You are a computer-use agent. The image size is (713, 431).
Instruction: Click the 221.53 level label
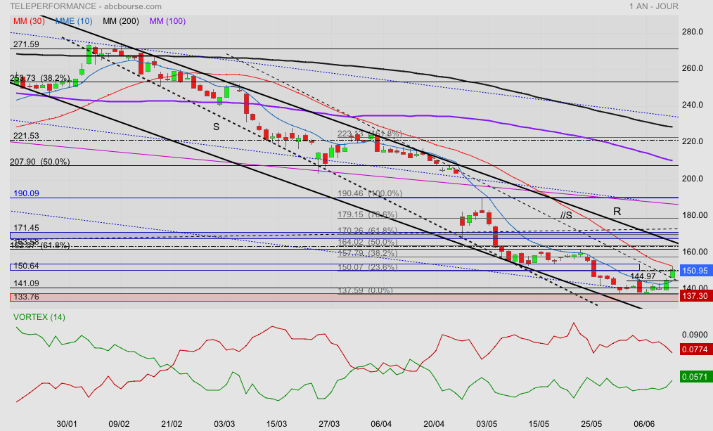coord(26,136)
